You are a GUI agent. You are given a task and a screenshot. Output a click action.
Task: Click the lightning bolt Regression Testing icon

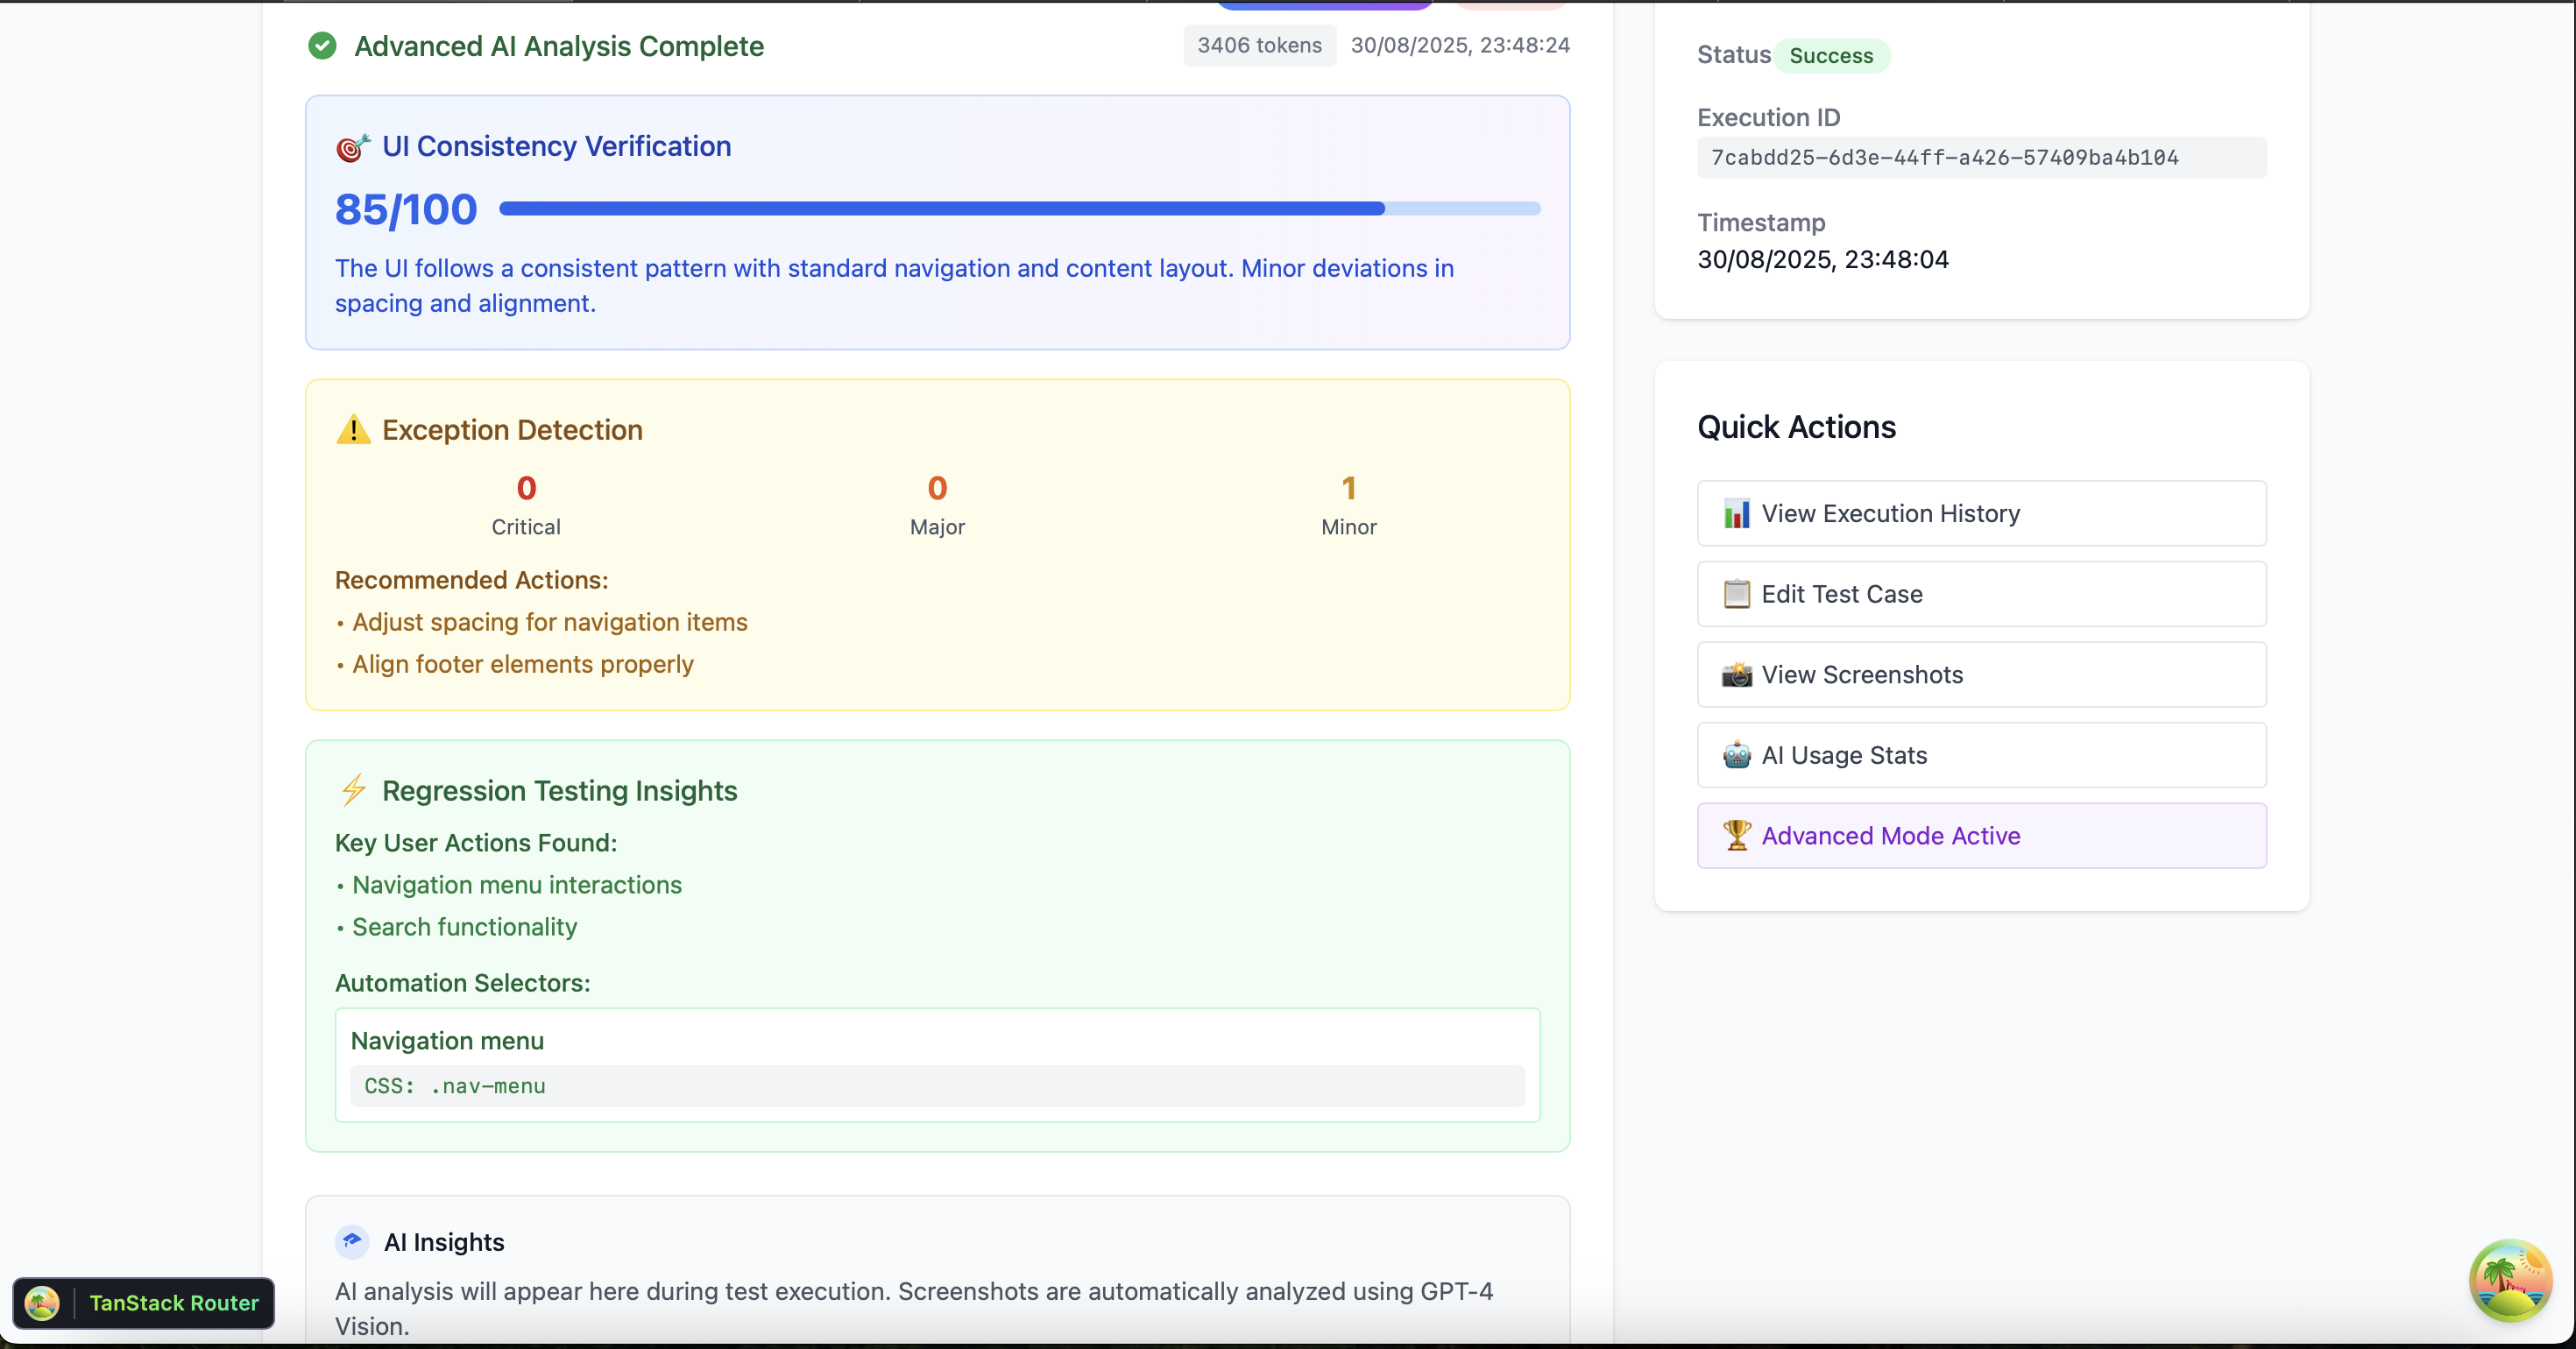[x=353, y=790]
